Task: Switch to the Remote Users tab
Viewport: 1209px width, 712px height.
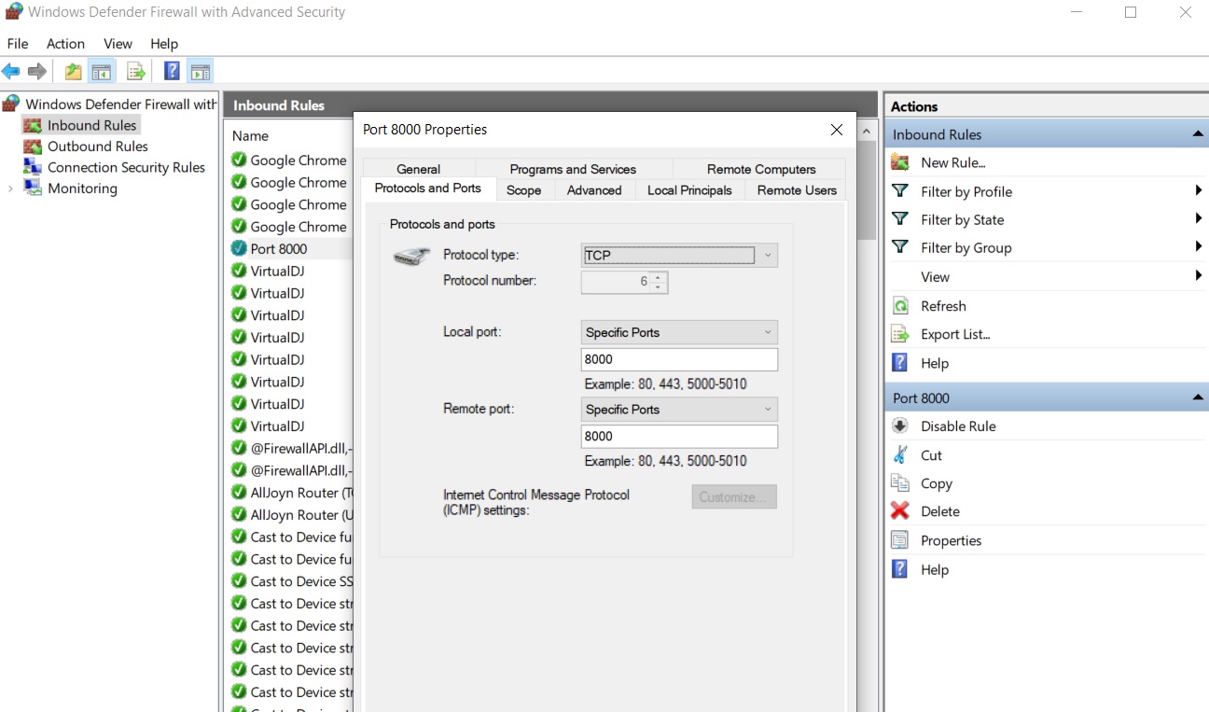Action: point(797,190)
